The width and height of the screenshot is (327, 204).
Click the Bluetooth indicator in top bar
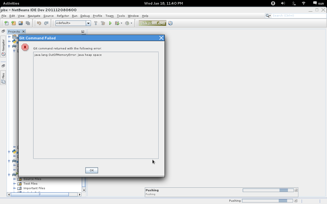[294, 3]
